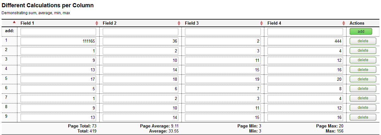Click the sort arrows on Field 3 header
381x135 pixels.
click(261, 23)
